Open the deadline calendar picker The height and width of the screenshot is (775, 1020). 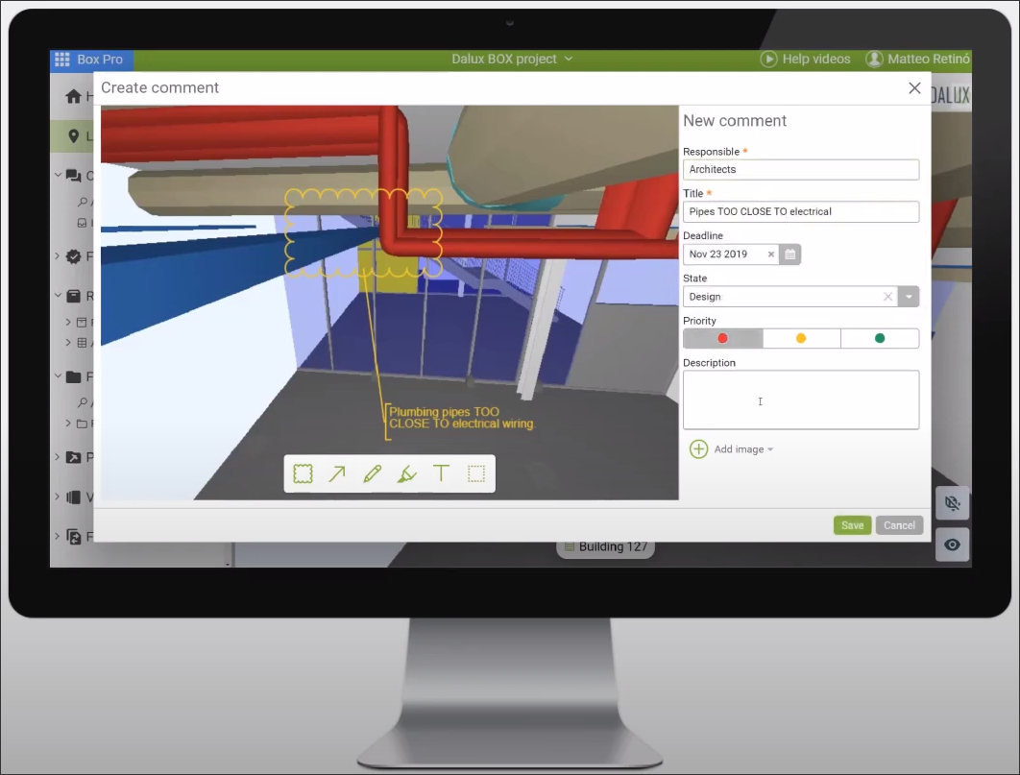coord(789,254)
